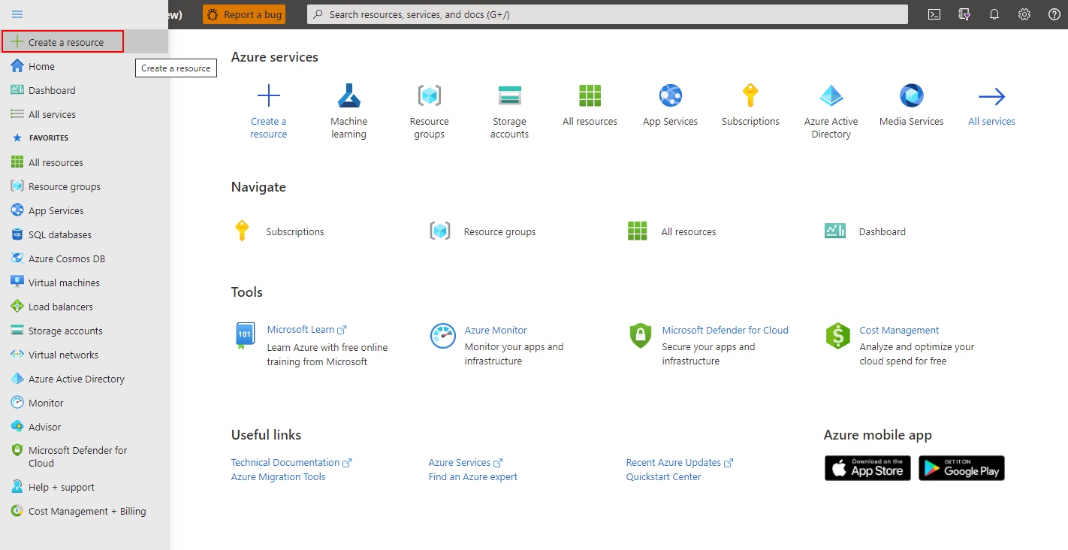The width and height of the screenshot is (1068, 550).
Task: Open the Azure Services useful link
Action: 466,463
